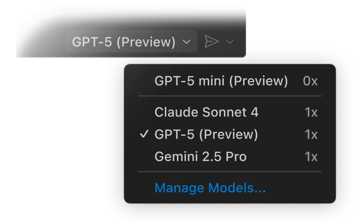Click the 1x multiplier on the GPT-5 (Preview) row
The width and height of the screenshot is (361, 222).
311,134
